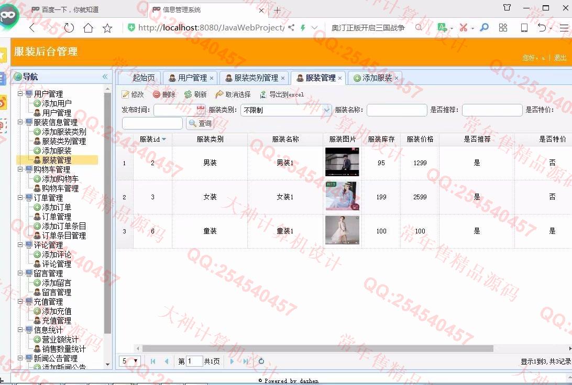The height and width of the screenshot is (385, 572).
Task: Click the 查询 search button
Action: pyautogui.click(x=200, y=123)
